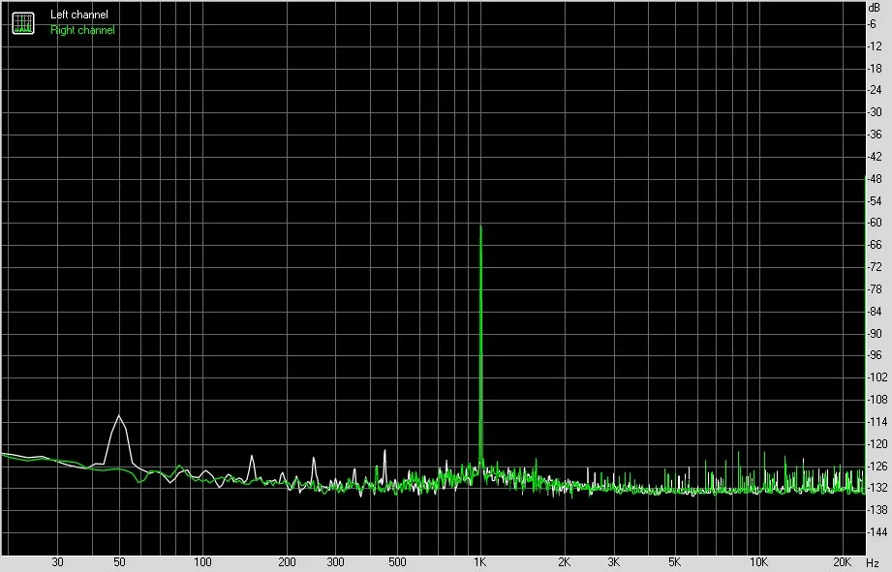Click the -144 dB scale label
Image resolution: width=892 pixels, height=572 pixels.
(x=877, y=532)
